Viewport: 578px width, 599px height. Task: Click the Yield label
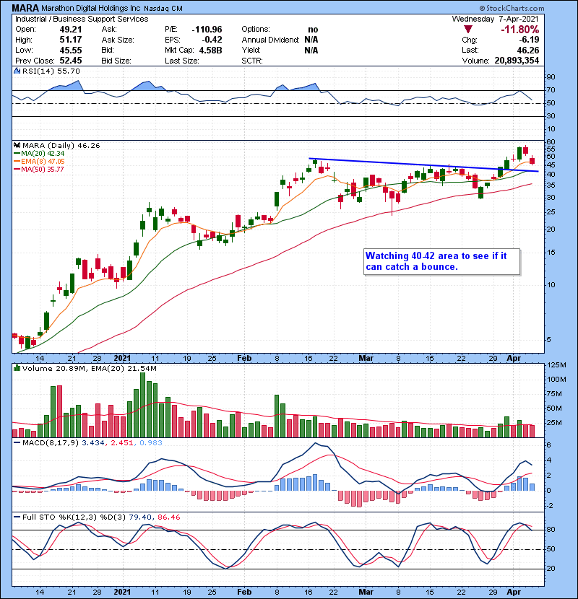(x=251, y=50)
